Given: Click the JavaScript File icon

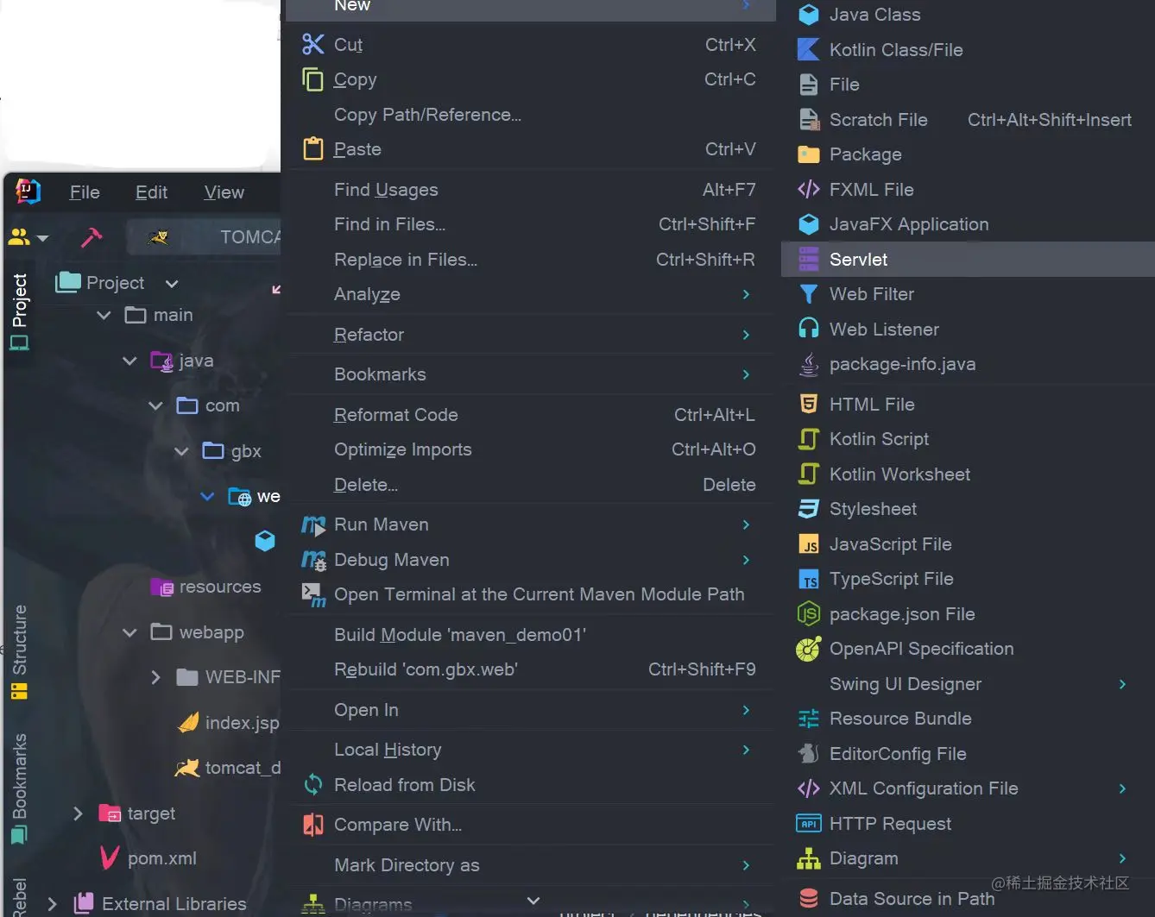Looking at the screenshot, I should pos(808,544).
